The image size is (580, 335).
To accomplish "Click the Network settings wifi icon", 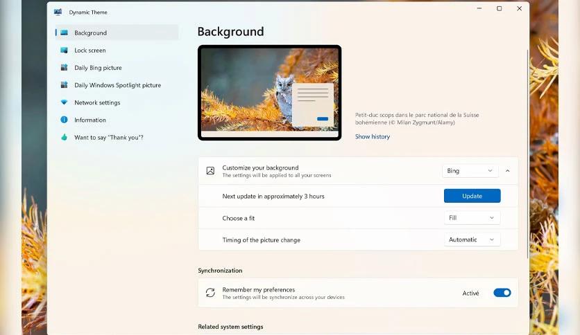I will 64,102.
